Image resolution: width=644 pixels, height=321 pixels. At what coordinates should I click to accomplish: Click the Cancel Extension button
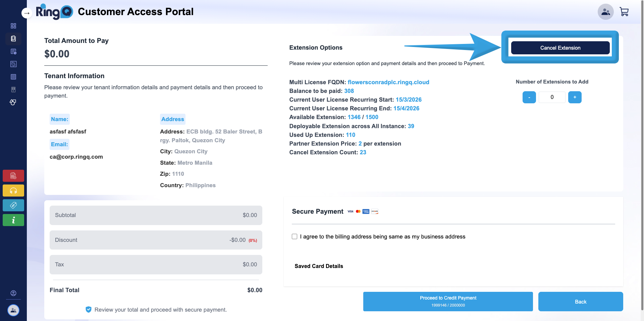(x=560, y=48)
